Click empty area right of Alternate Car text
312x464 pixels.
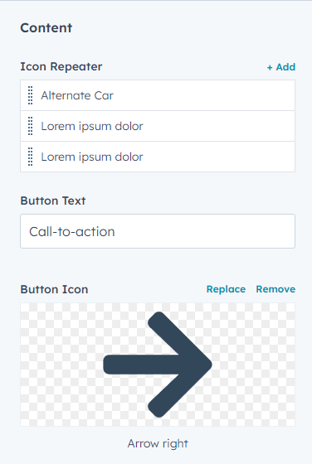coord(204,95)
